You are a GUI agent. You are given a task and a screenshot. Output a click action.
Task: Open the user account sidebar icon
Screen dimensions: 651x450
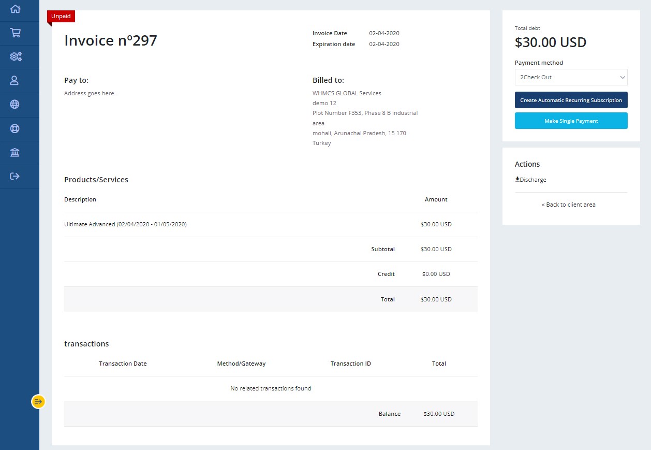14,81
